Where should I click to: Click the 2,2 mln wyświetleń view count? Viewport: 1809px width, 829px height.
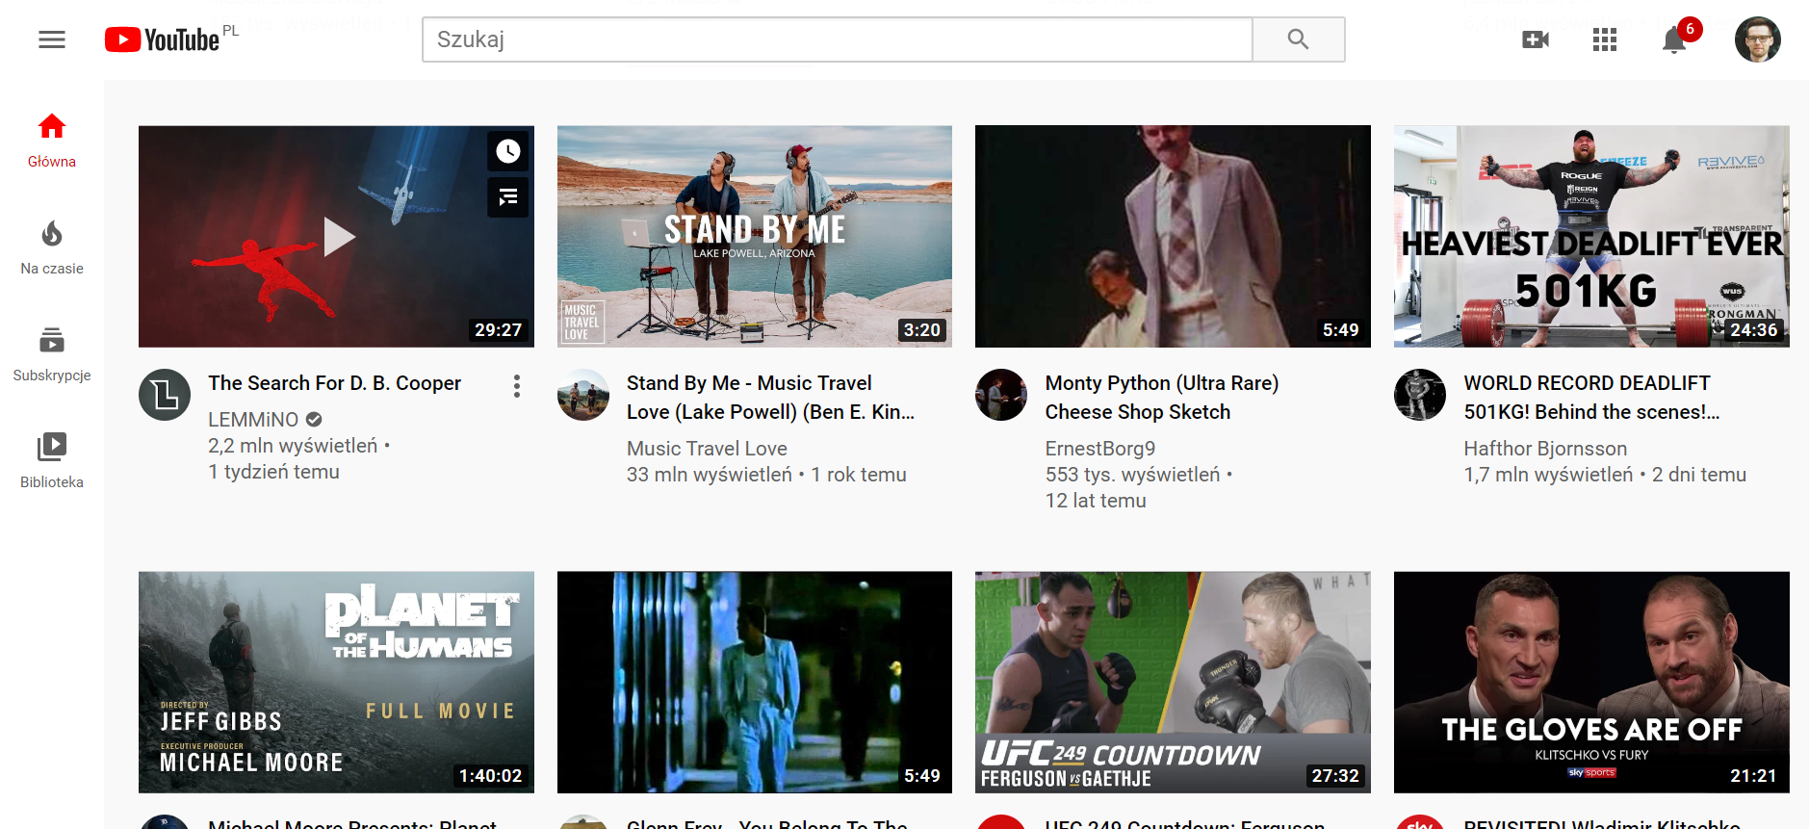[293, 446]
